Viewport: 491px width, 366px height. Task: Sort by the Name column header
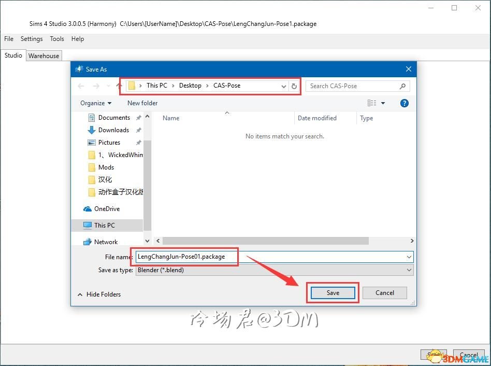[171, 118]
